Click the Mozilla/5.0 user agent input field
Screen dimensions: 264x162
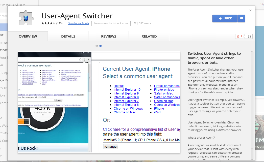(141, 140)
